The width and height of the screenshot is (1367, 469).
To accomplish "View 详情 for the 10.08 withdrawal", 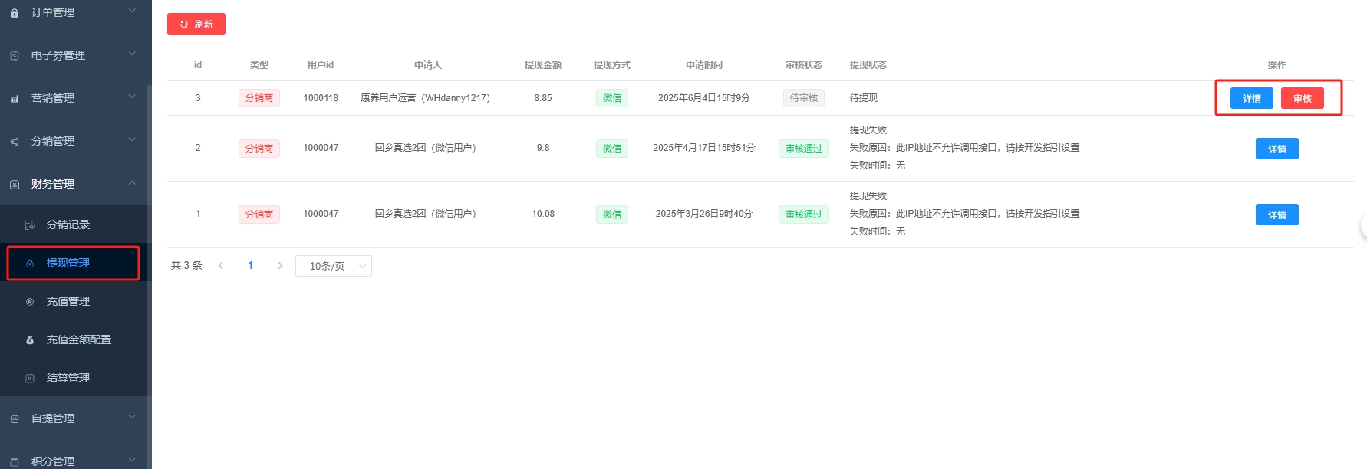I will coord(1276,215).
